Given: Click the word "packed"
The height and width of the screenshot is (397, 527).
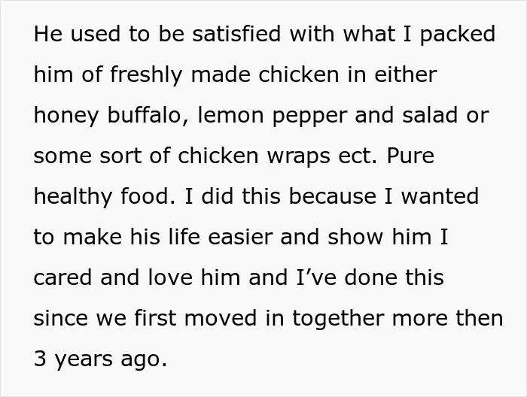Looking at the screenshot, I should (x=458, y=35).
